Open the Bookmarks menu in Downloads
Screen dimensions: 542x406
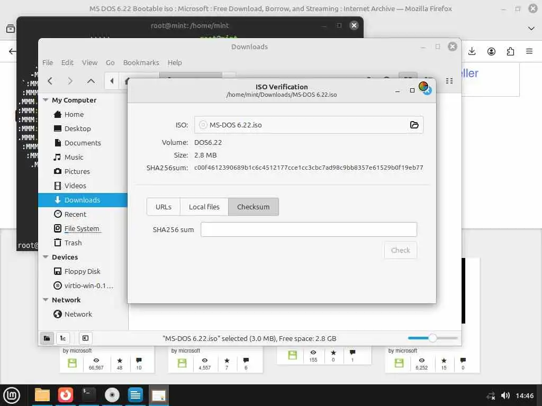(141, 62)
